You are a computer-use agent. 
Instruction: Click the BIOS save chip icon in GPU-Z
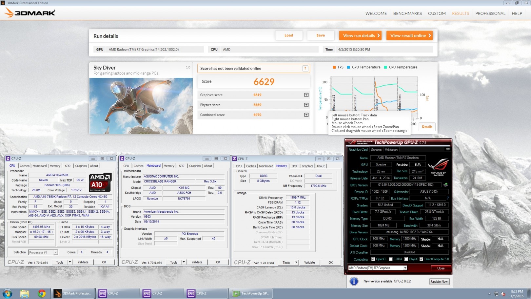[x=445, y=185]
